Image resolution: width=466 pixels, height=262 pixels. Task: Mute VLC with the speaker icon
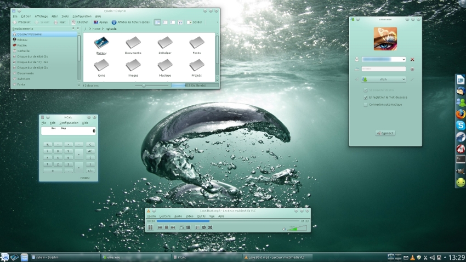284,229
